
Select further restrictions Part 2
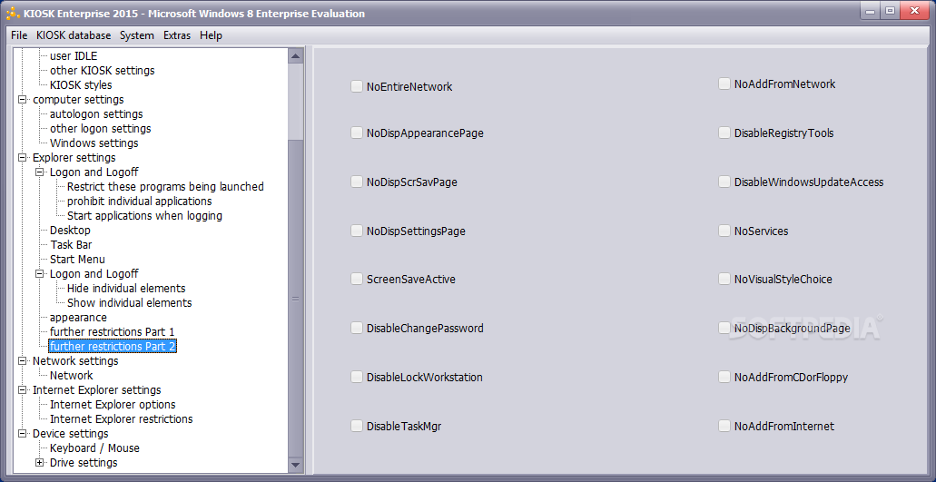[113, 347]
